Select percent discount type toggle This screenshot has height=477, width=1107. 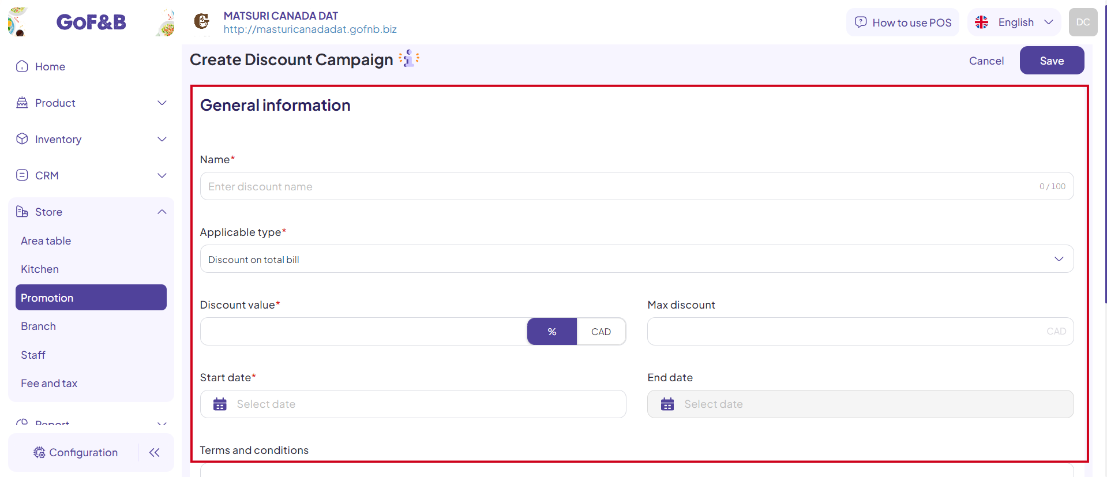[x=552, y=332]
